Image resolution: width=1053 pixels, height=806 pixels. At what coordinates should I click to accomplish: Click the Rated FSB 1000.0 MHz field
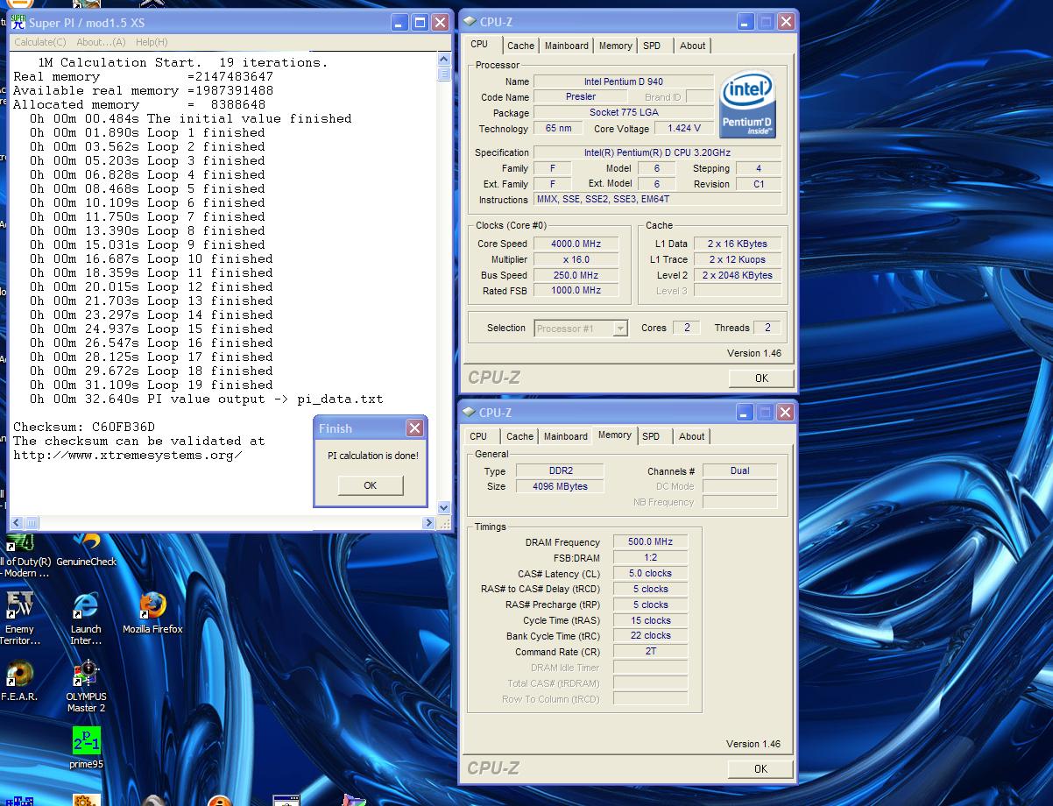576,290
